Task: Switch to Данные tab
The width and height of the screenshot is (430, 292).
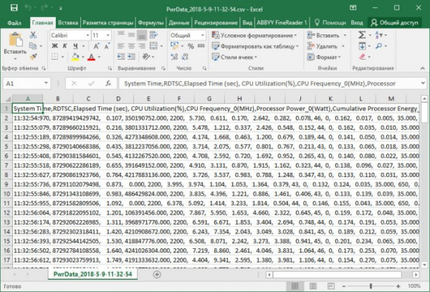Action: point(178,22)
